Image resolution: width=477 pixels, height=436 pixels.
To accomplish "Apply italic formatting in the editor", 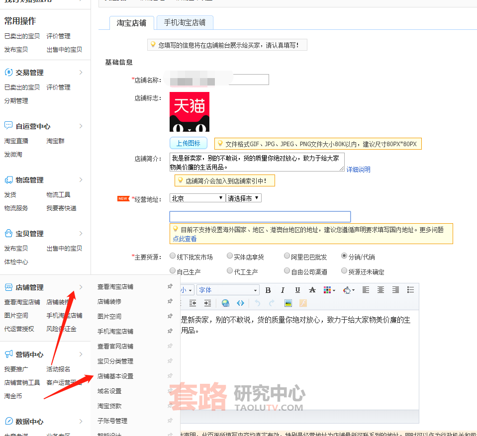I will click(283, 290).
